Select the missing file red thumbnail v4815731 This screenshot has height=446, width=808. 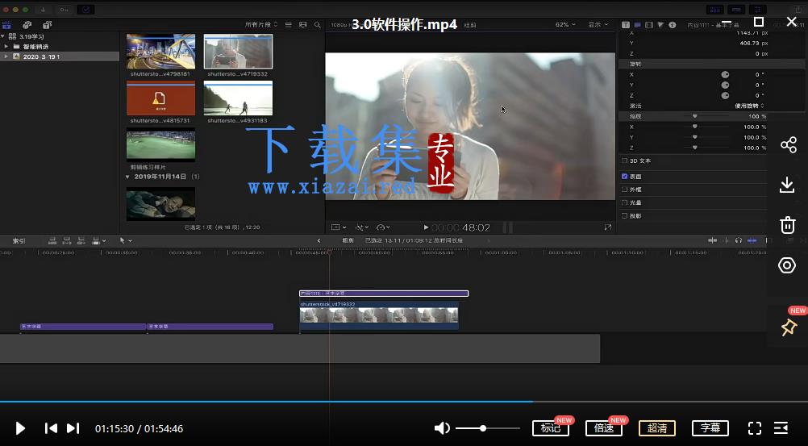point(160,98)
